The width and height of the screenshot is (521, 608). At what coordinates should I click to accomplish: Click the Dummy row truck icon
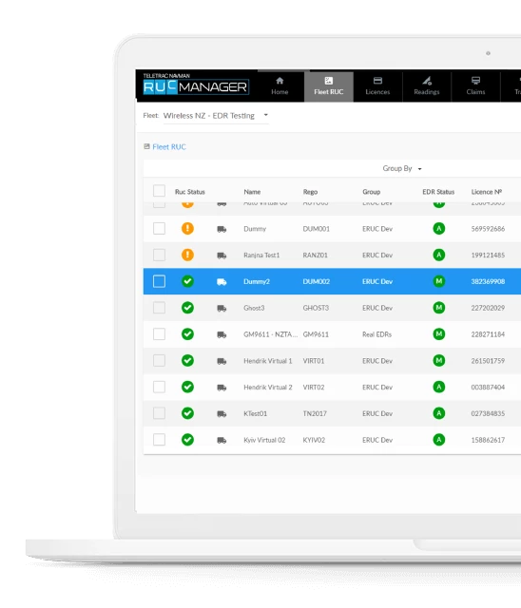[x=222, y=229]
